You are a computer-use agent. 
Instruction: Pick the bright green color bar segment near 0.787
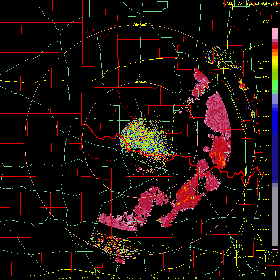point(275,85)
